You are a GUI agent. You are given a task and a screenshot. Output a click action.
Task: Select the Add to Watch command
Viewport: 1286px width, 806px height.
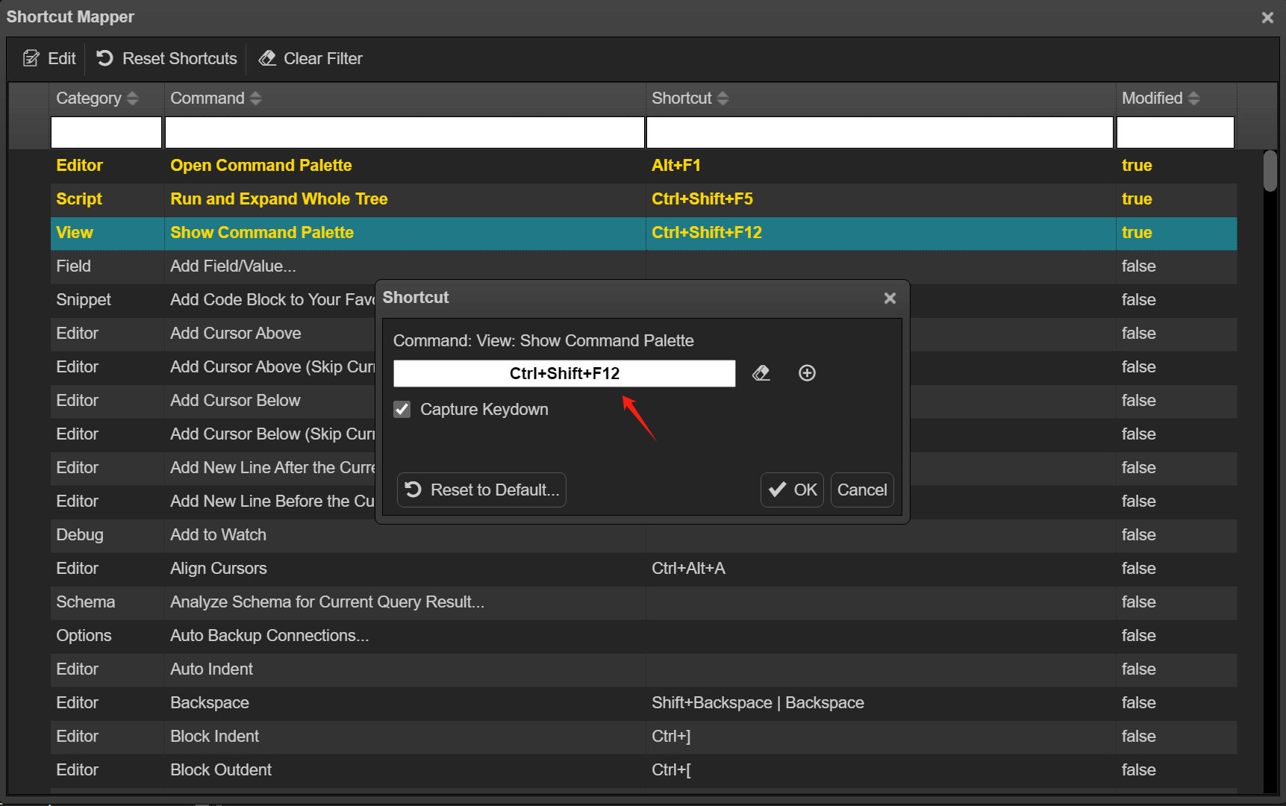coord(218,535)
